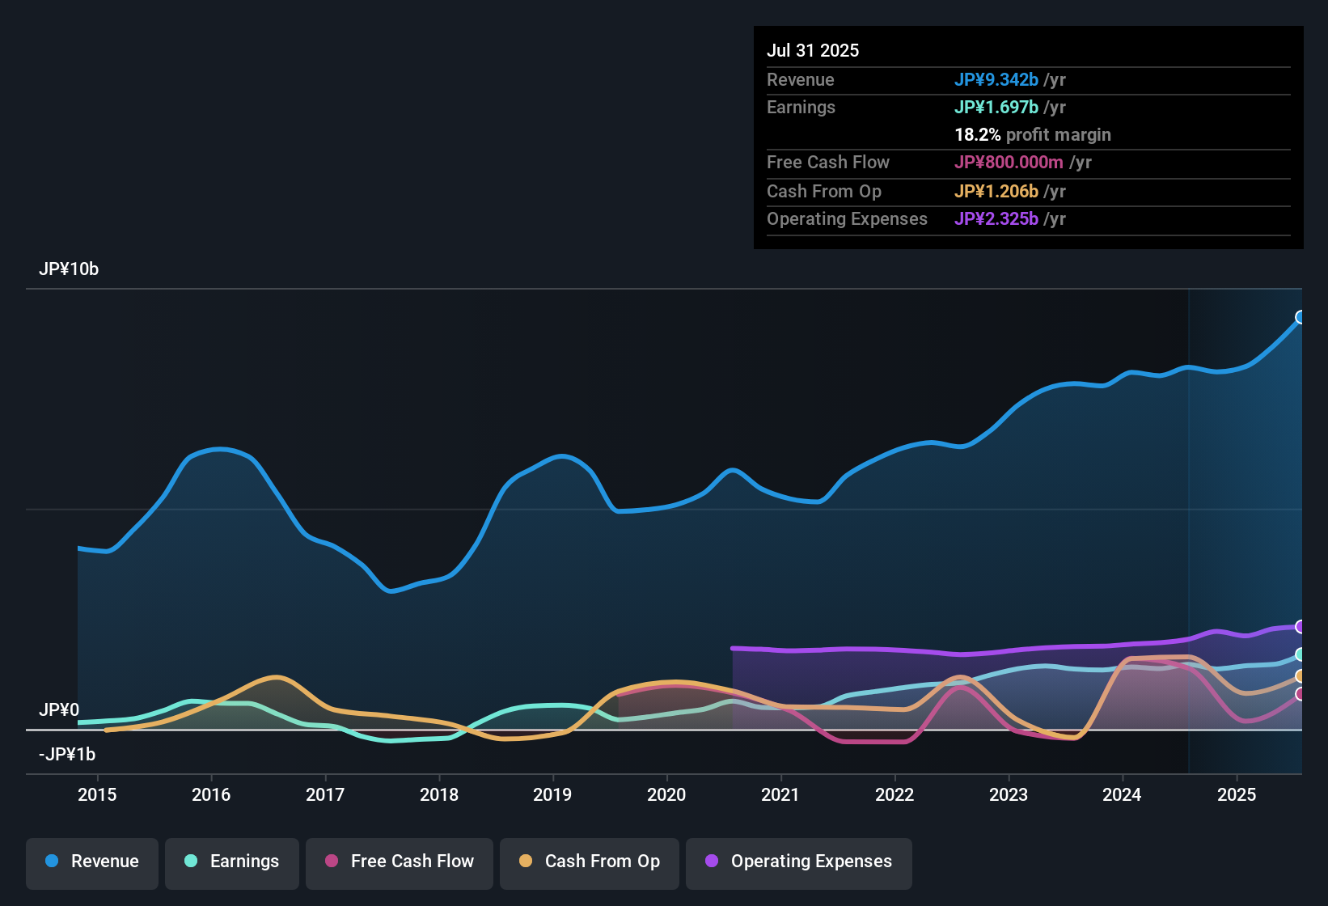This screenshot has height=906, width=1328.
Task: Click the JP¥800.000m free cash flow value
Action: coord(1009,163)
